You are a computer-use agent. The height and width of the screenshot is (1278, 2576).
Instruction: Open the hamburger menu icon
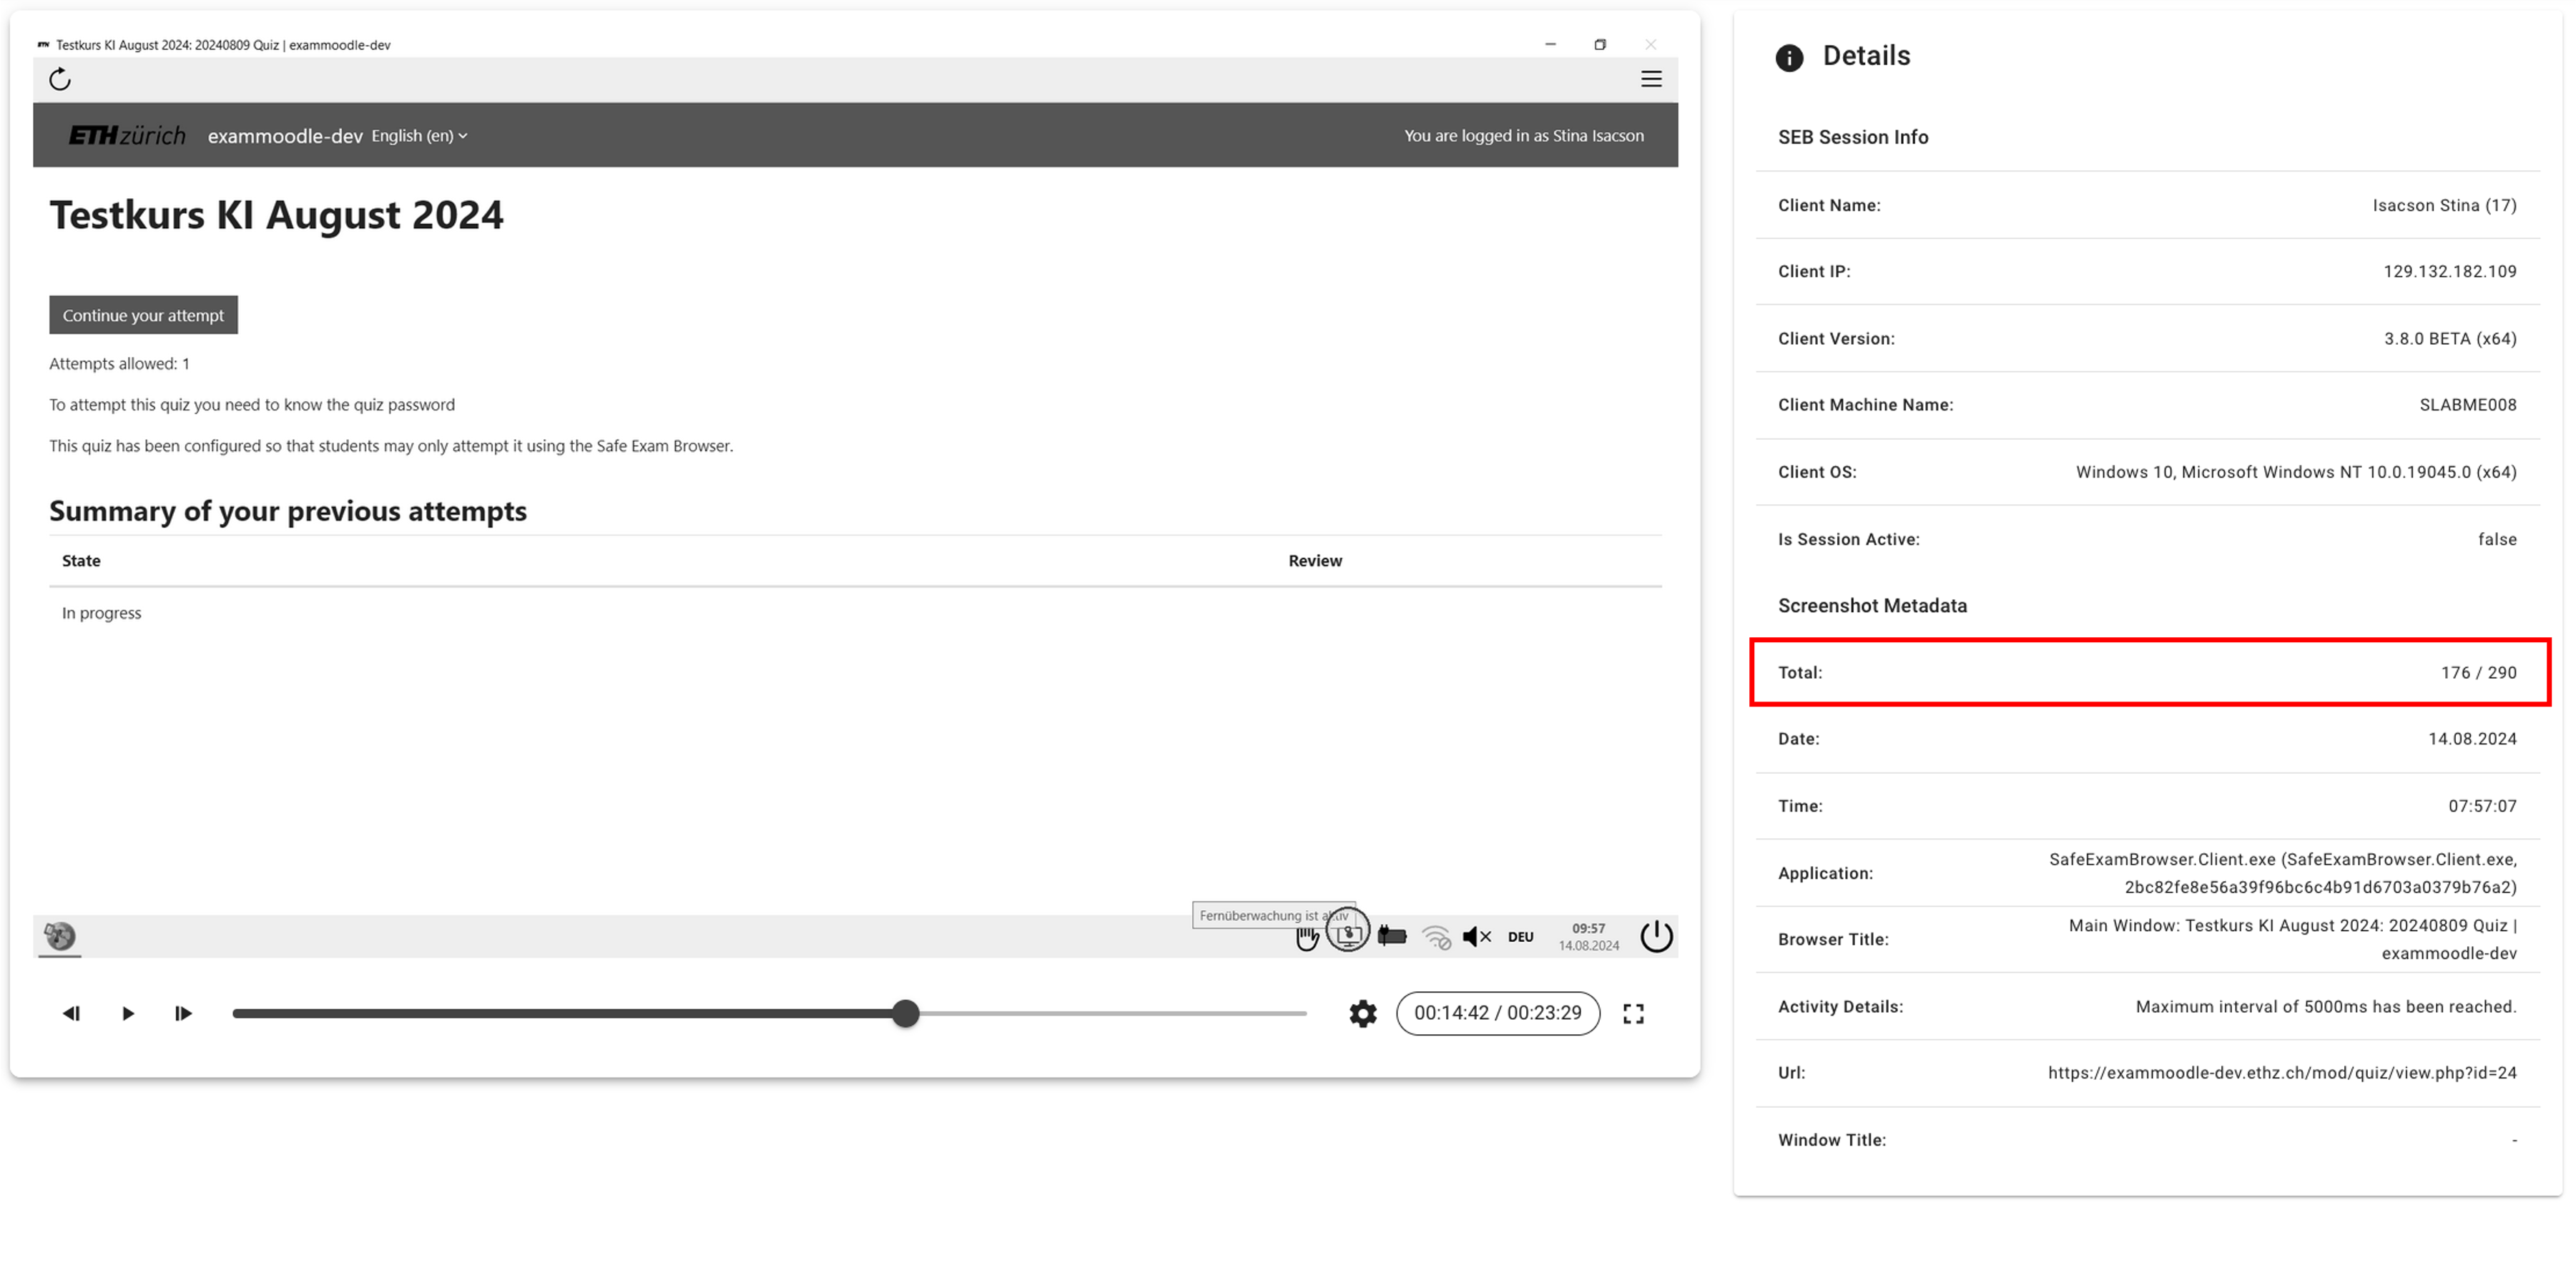coord(1651,79)
